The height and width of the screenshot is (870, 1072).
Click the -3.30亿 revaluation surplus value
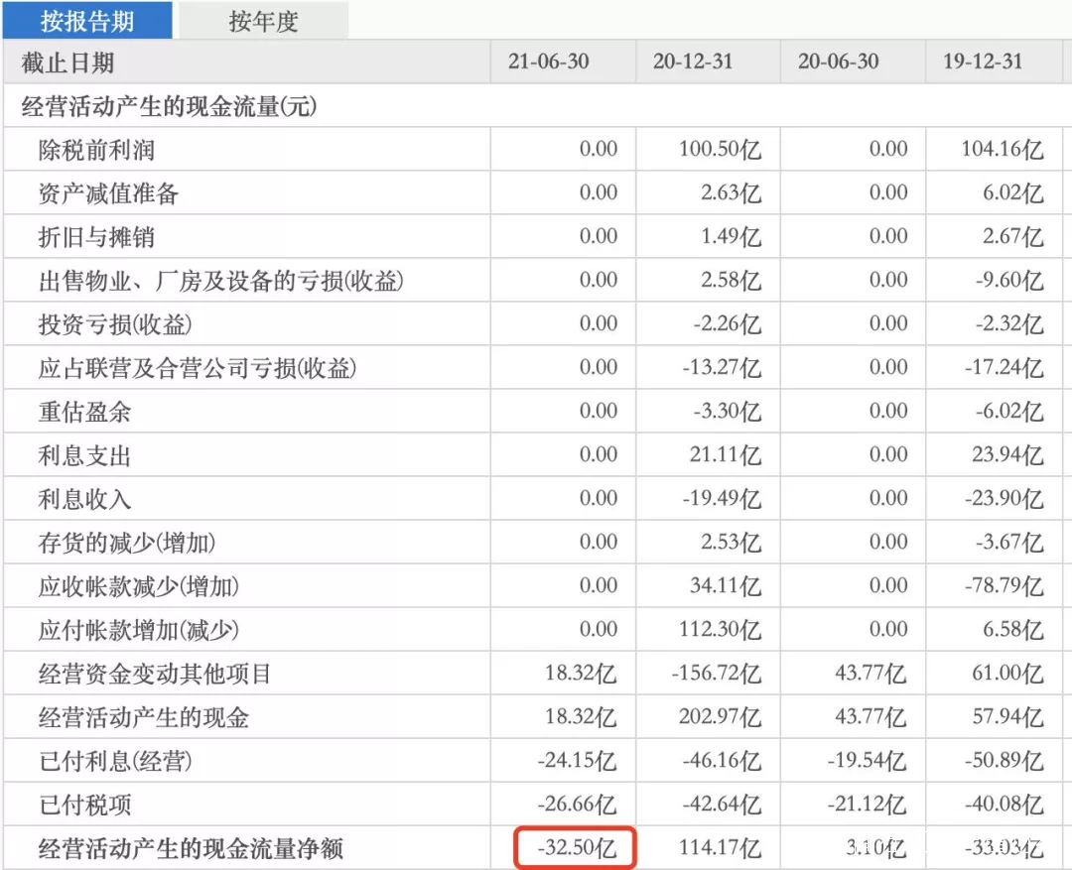(x=728, y=412)
